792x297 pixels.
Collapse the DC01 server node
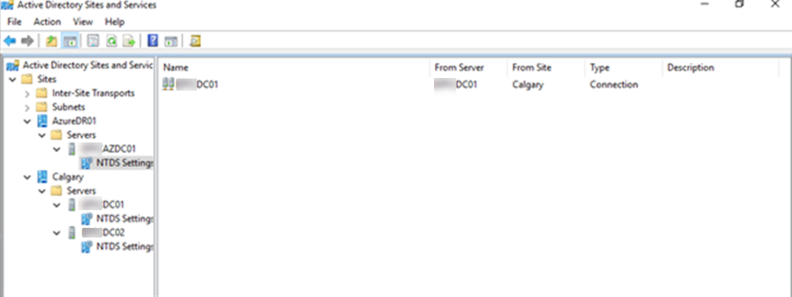(57, 205)
